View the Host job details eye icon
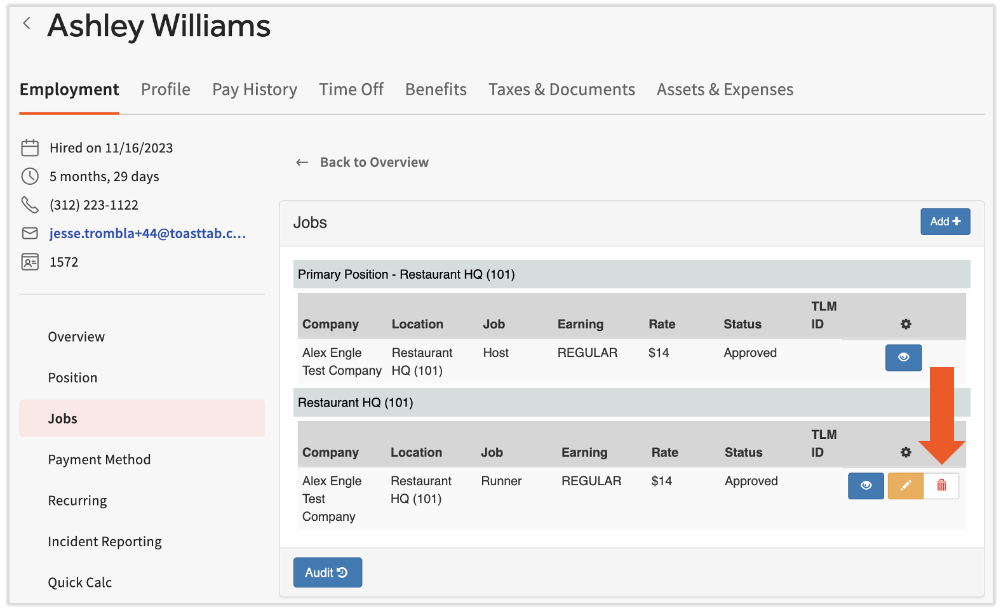1001x611 pixels. coord(903,358)
